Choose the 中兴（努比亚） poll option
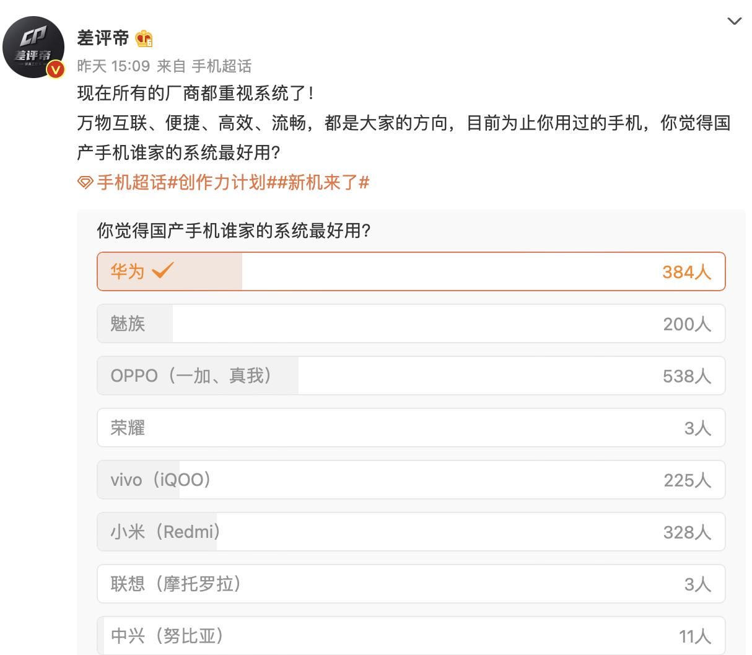The height and width of the screenshot is (655, 752). point(411,636)
